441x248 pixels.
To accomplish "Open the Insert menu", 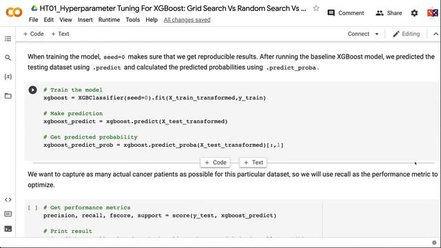I will coord(85,20).
